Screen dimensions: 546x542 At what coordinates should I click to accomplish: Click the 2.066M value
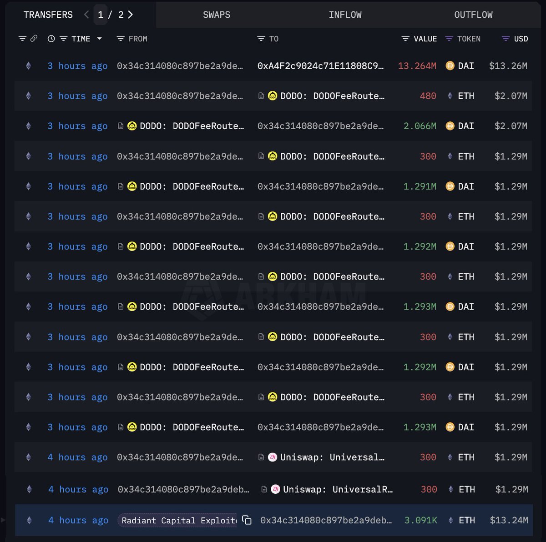(x=420, y=126)
